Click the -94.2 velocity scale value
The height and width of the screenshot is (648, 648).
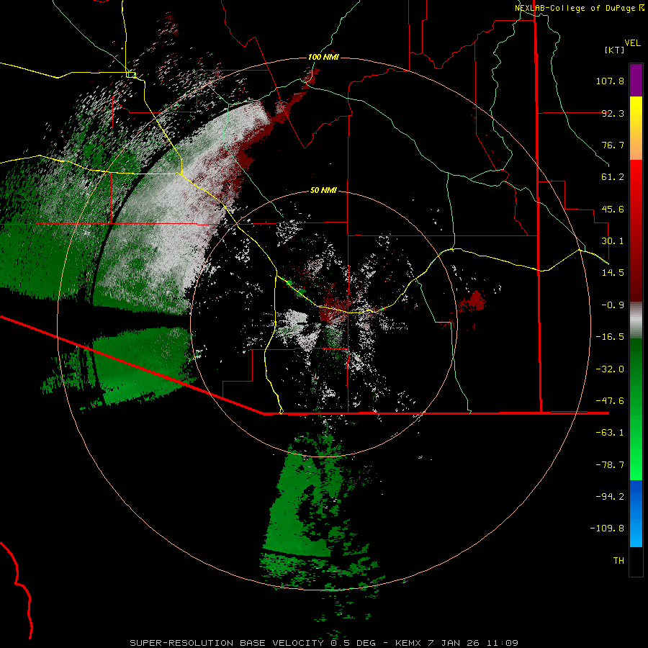[x=610, y=496]
